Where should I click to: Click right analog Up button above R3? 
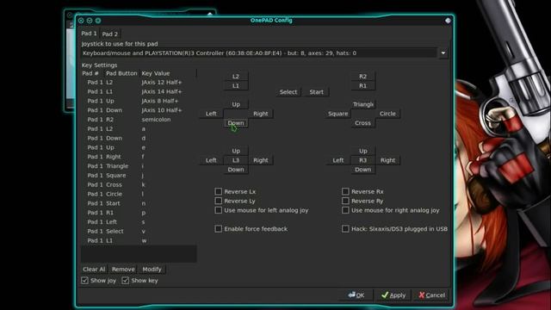point(362,151)
